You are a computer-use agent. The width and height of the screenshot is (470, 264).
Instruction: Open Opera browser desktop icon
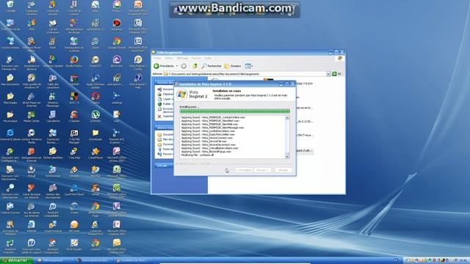(95, 98)
